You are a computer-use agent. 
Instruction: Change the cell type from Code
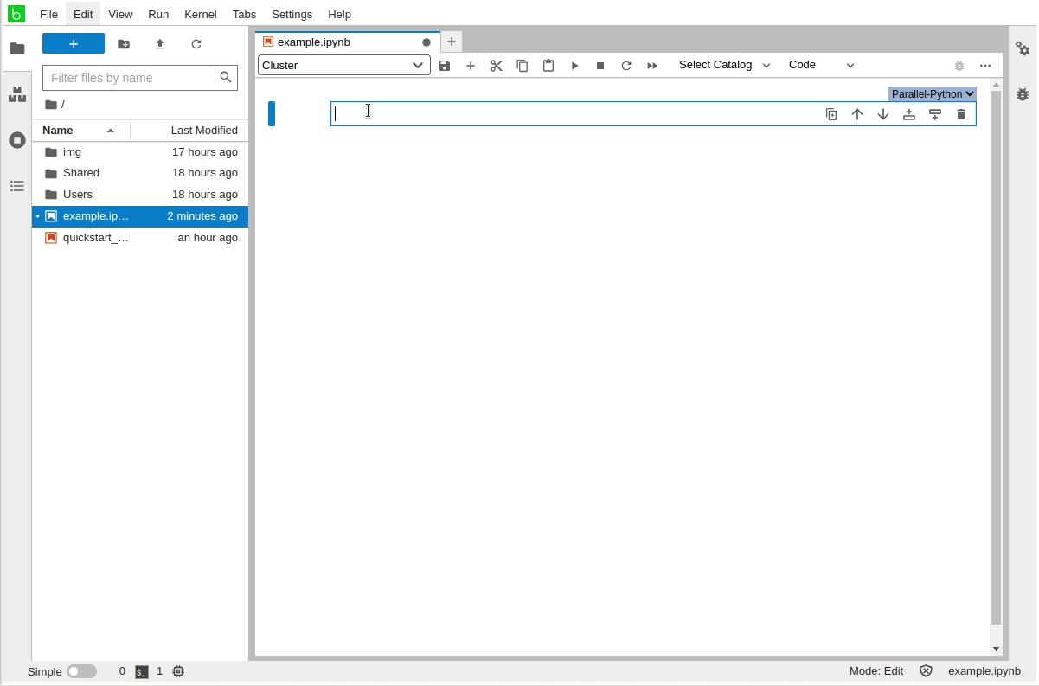click(x=821, y=65)
